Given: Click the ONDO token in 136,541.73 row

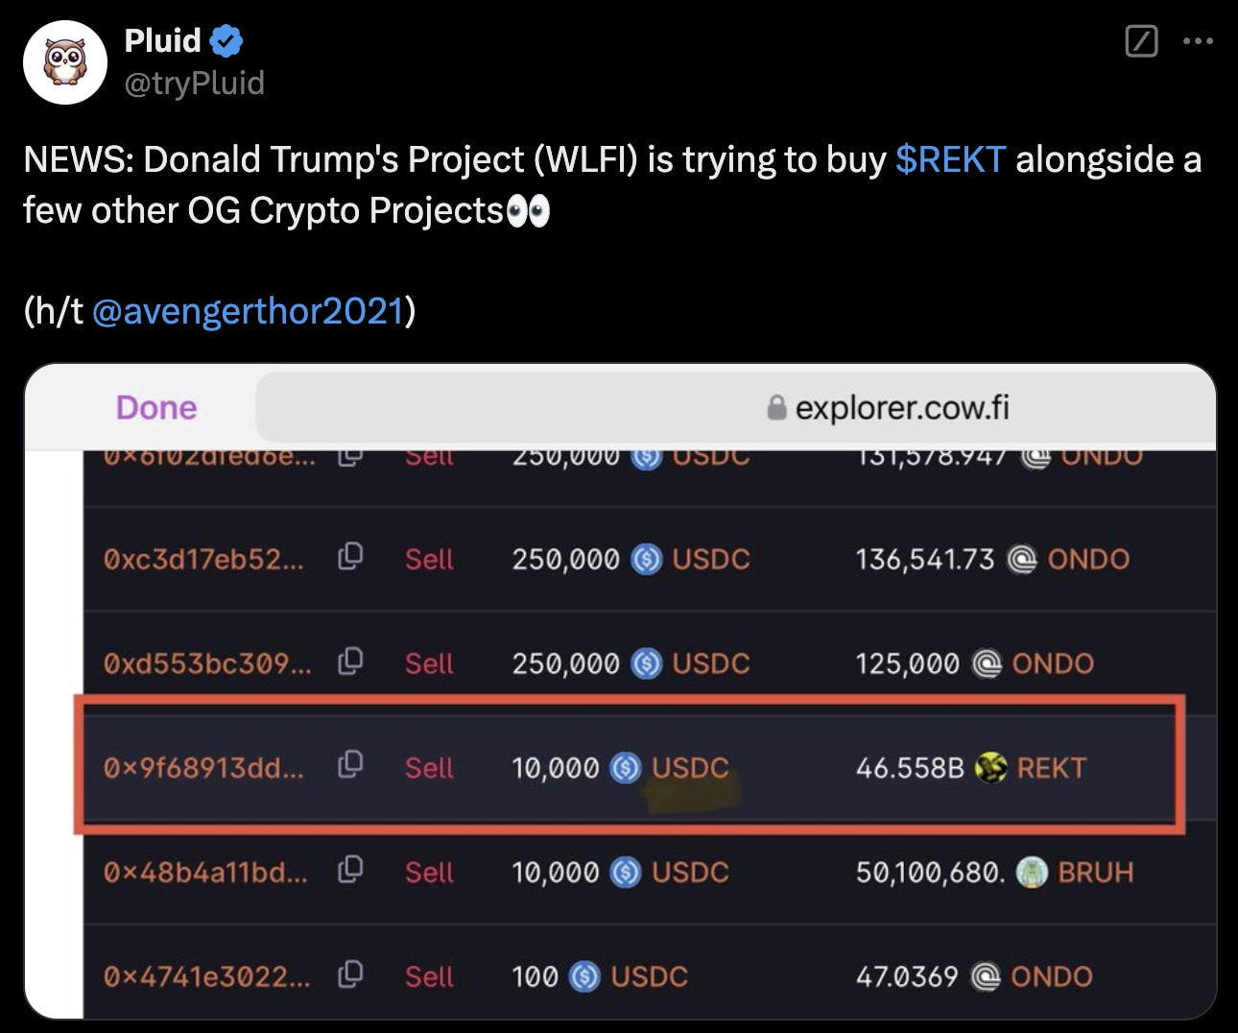Looking at the screenshot, I should tap(1068, 559).
